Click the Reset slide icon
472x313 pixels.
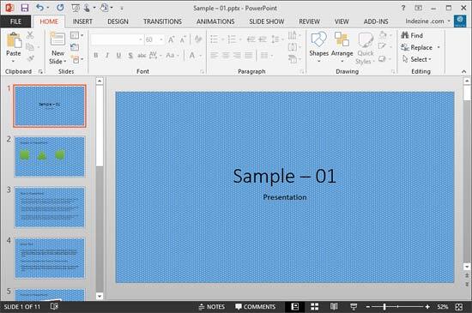point(75,47)
